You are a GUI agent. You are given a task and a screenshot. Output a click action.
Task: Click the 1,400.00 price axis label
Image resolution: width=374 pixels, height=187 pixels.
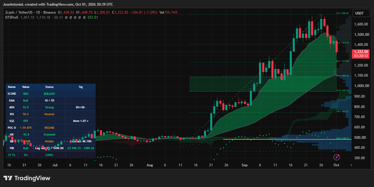click(361, 45)
